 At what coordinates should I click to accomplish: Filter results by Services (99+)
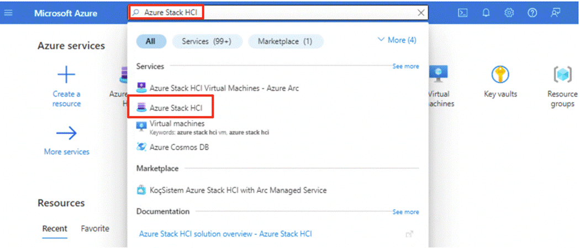(207, 41)
